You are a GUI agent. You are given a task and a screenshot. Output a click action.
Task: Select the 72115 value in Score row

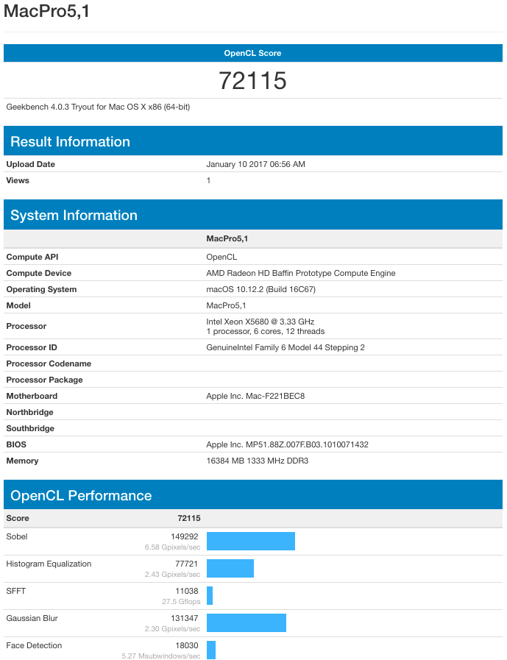pos(188,518)
